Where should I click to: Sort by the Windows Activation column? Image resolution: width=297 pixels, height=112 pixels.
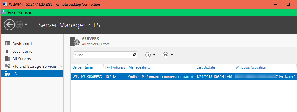[251, 67]
